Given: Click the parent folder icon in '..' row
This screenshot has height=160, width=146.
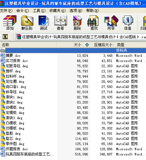Looking at the screenshot, I should [3, 50].
